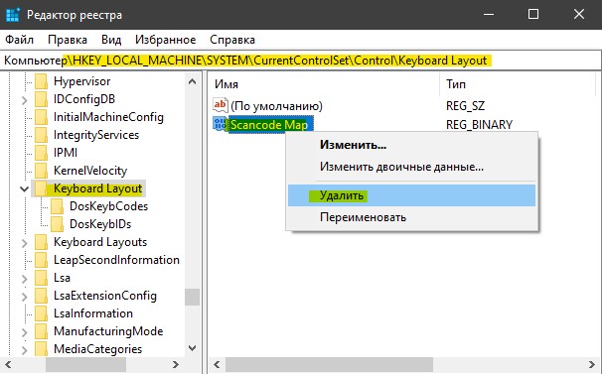The height and width of the screenshot is (374, 602).
Task: Expand the LsaExtensionConfig tree node
Action: [x=25, y=297]
